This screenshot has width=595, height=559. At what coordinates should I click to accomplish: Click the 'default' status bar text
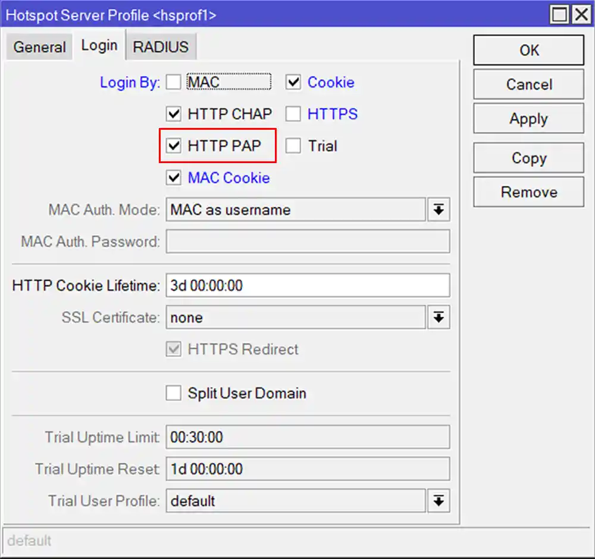(29, 541)
